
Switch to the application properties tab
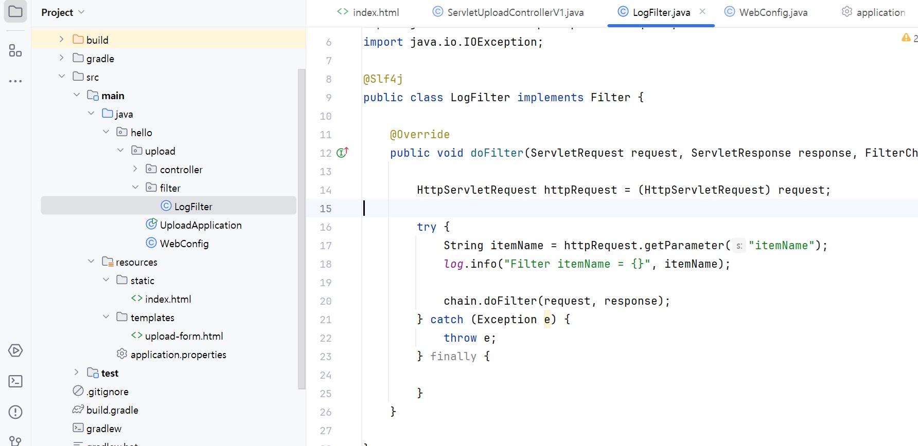pyautogui.click(x=874, y=12)
